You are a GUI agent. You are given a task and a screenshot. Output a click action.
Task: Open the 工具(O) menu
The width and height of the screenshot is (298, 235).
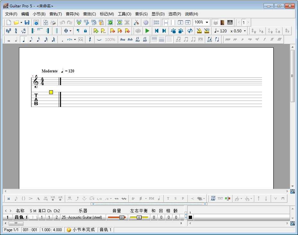click(x=125, y=14)
